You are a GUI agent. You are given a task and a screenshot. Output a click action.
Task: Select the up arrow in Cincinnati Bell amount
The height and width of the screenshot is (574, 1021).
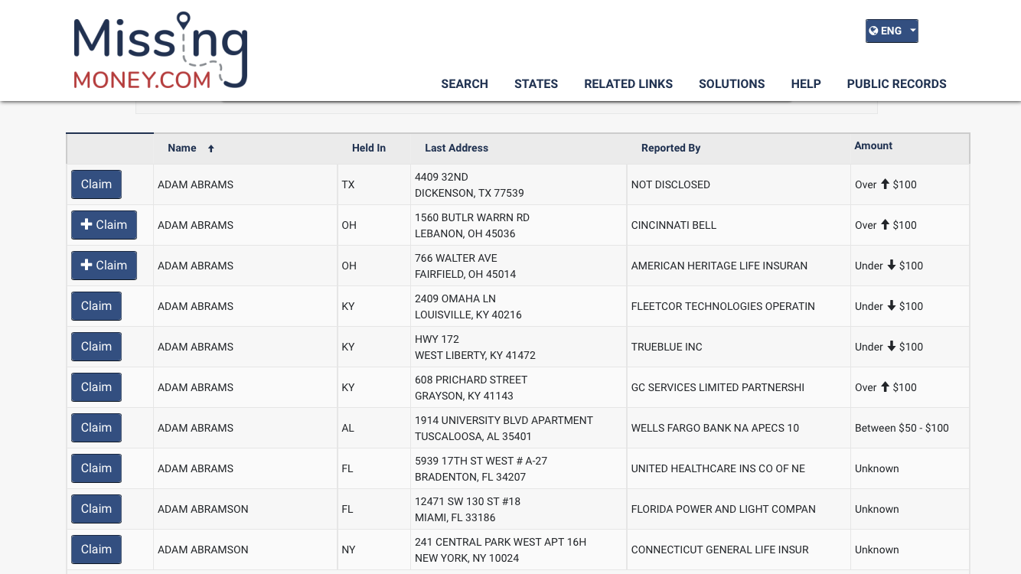point(885,224)
